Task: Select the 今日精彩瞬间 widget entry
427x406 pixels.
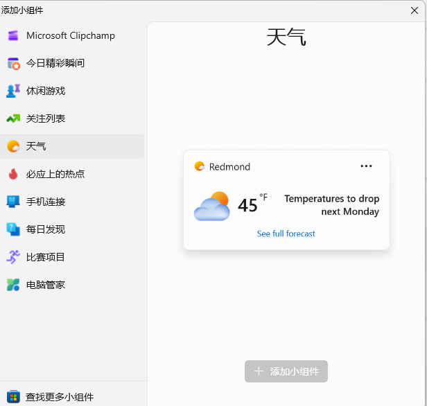Action: click(72, 64)
